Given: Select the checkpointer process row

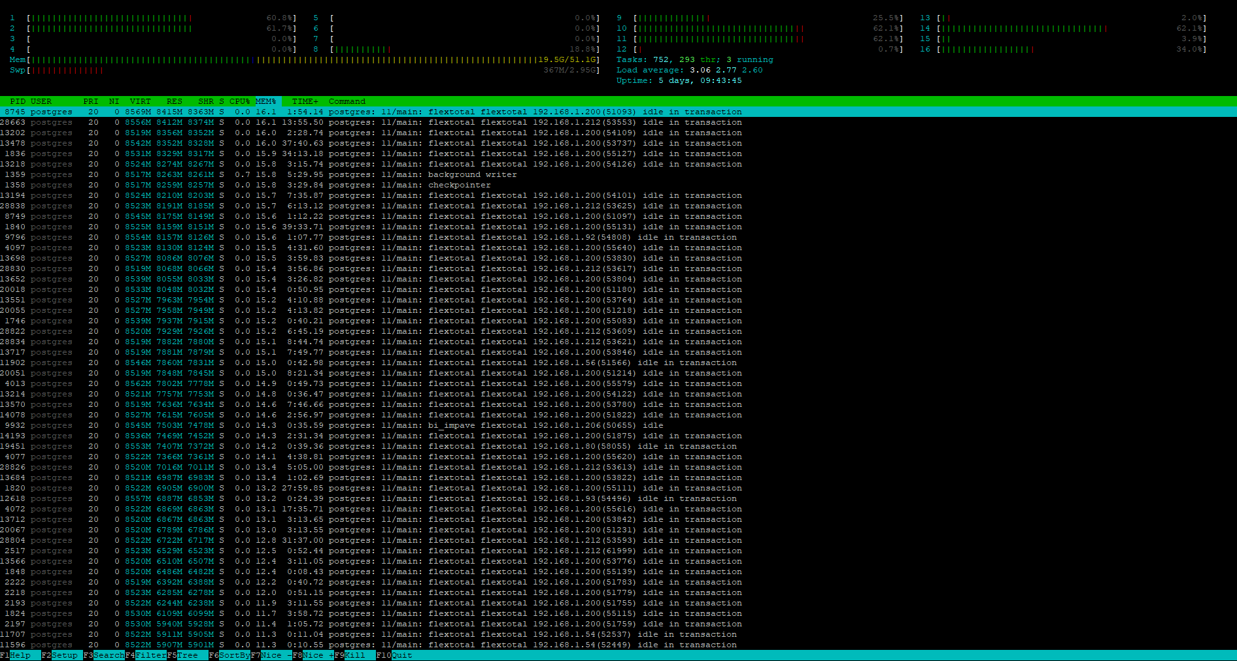Looking at the screenshot, I should (618, 185).
